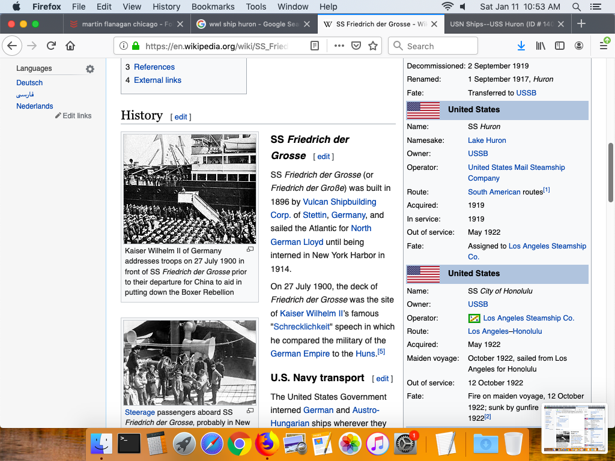
Task: Click the Firefox Account icon
Action: (x=579, y=46)
